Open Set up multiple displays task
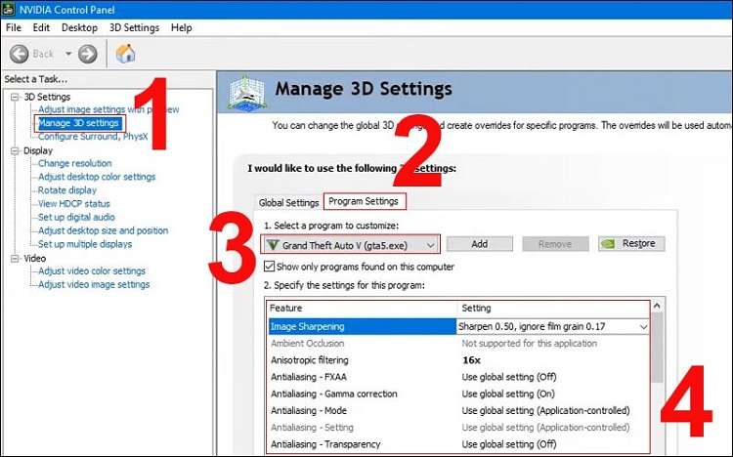 pyautogui.click(x=85, y=244)
